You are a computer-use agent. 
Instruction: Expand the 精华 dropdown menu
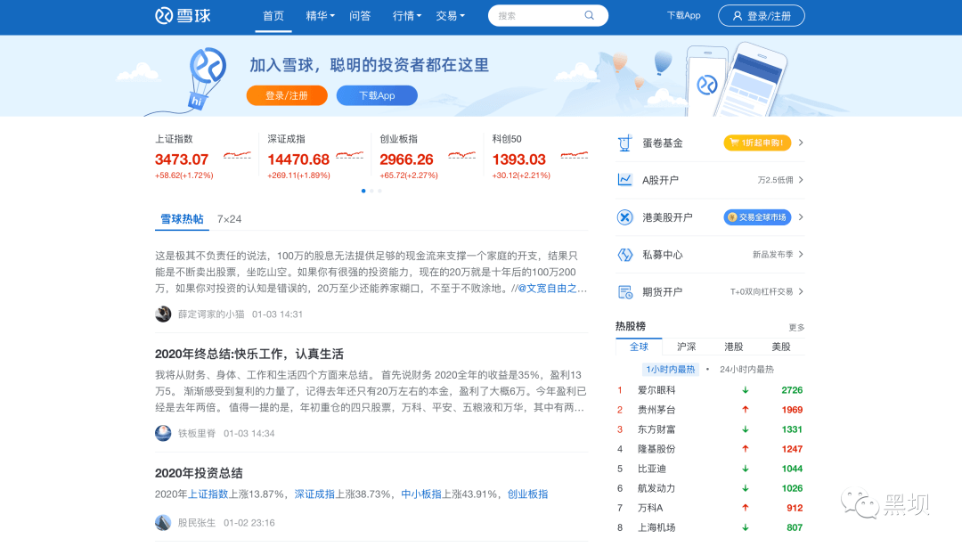[x=321, y=16]
